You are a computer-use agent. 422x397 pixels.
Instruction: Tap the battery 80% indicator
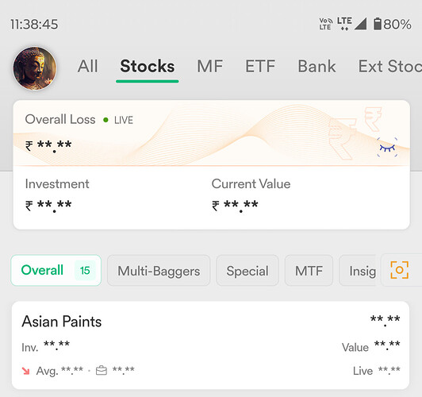[x=392, y=25]
